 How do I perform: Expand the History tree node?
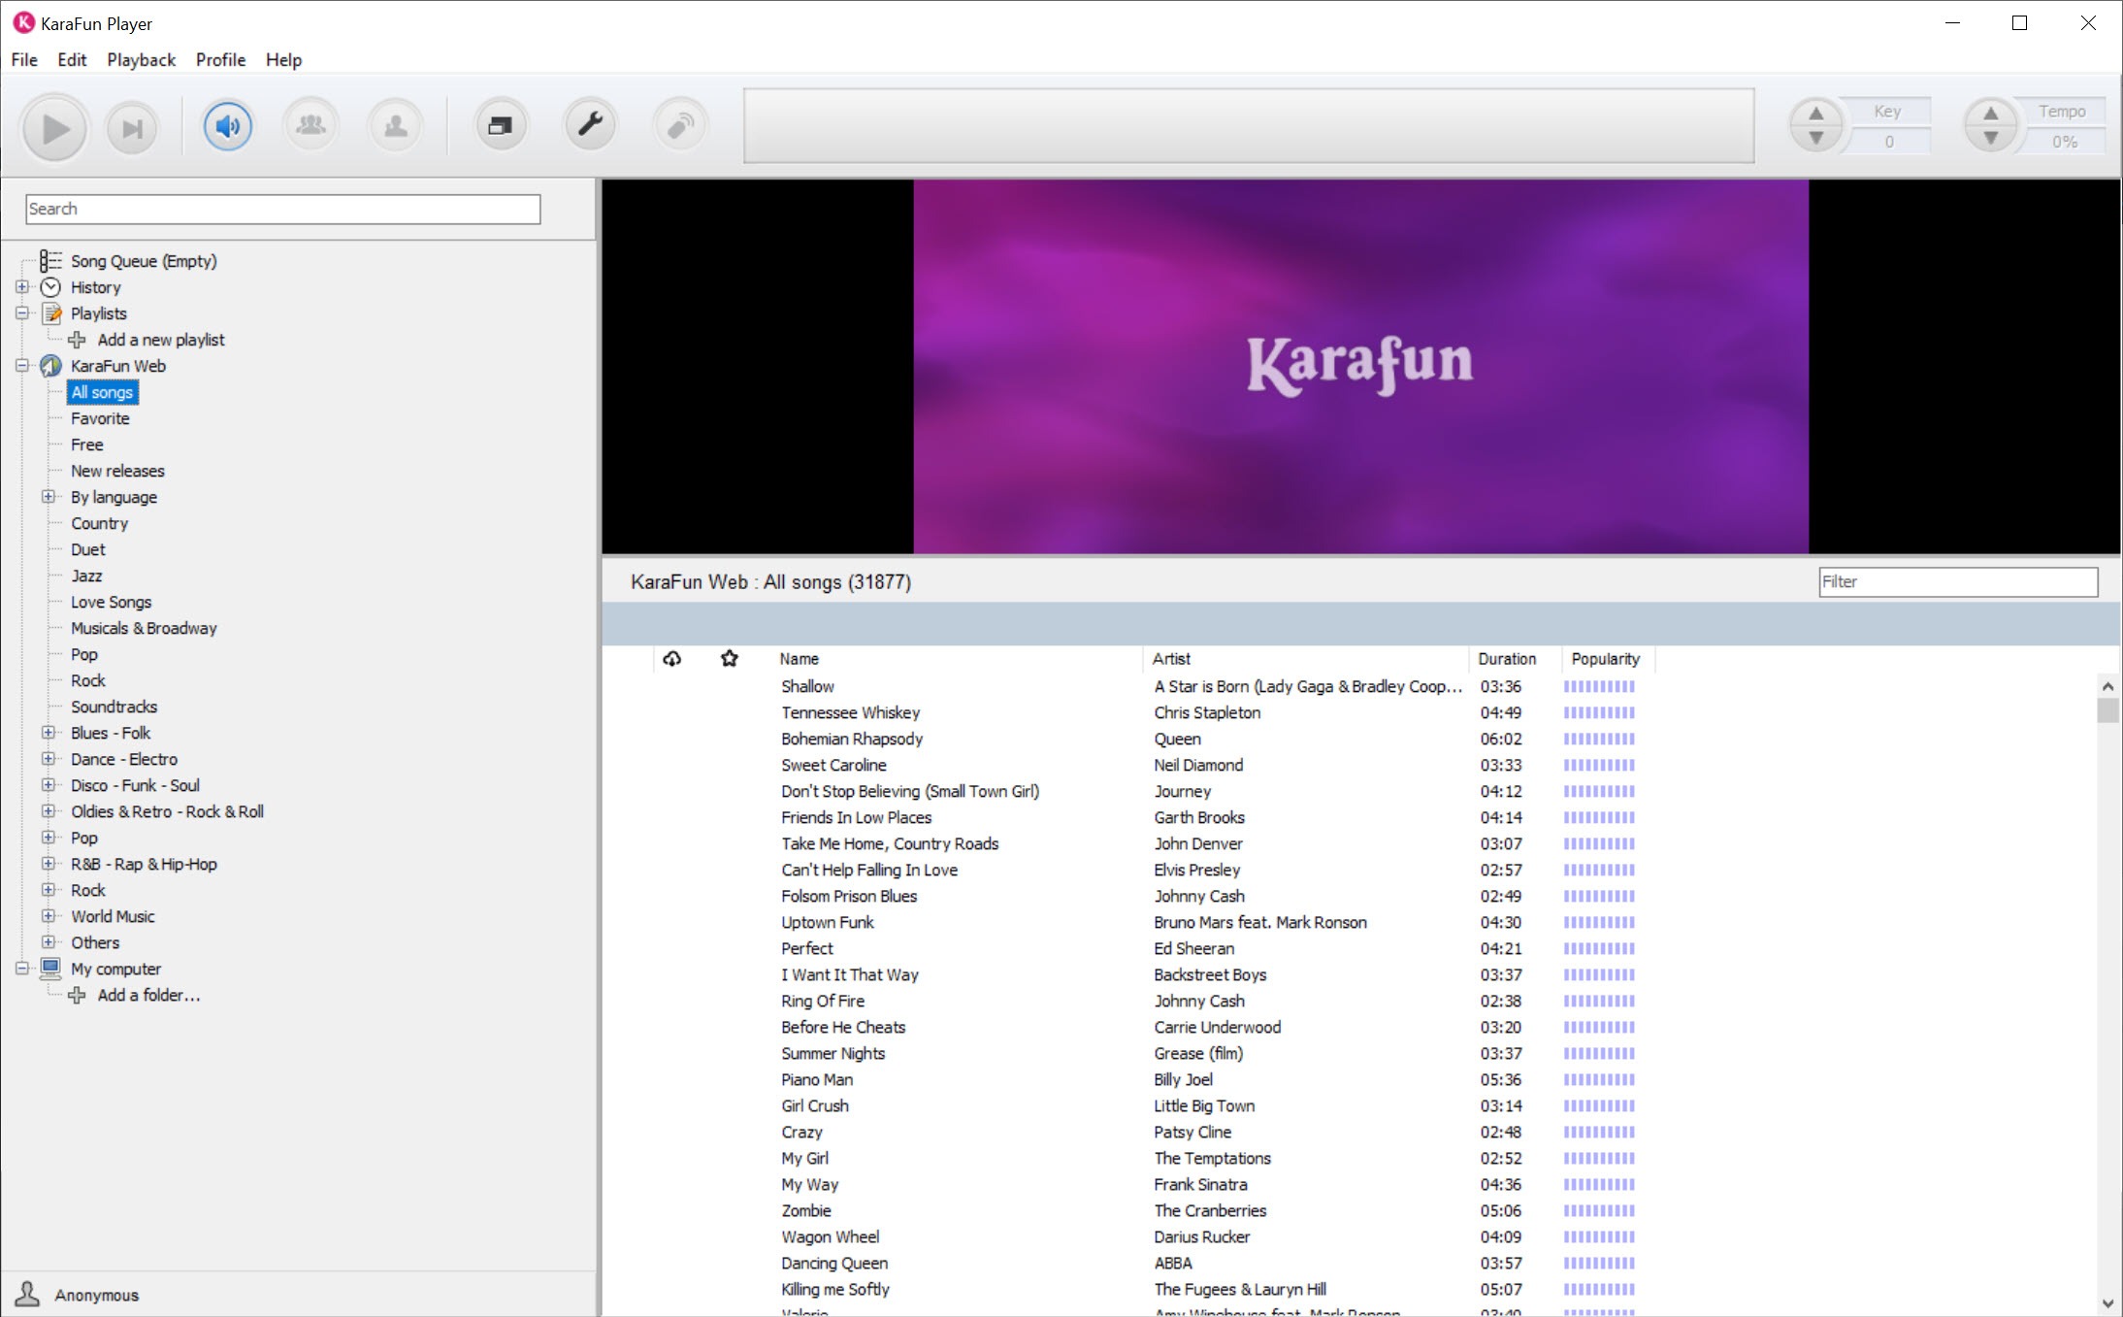coord(21,287)
